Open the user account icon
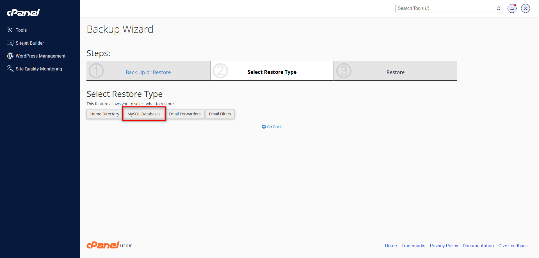Image resolution: width=539 pixels, height=258 pixels. tap(525, 8)
